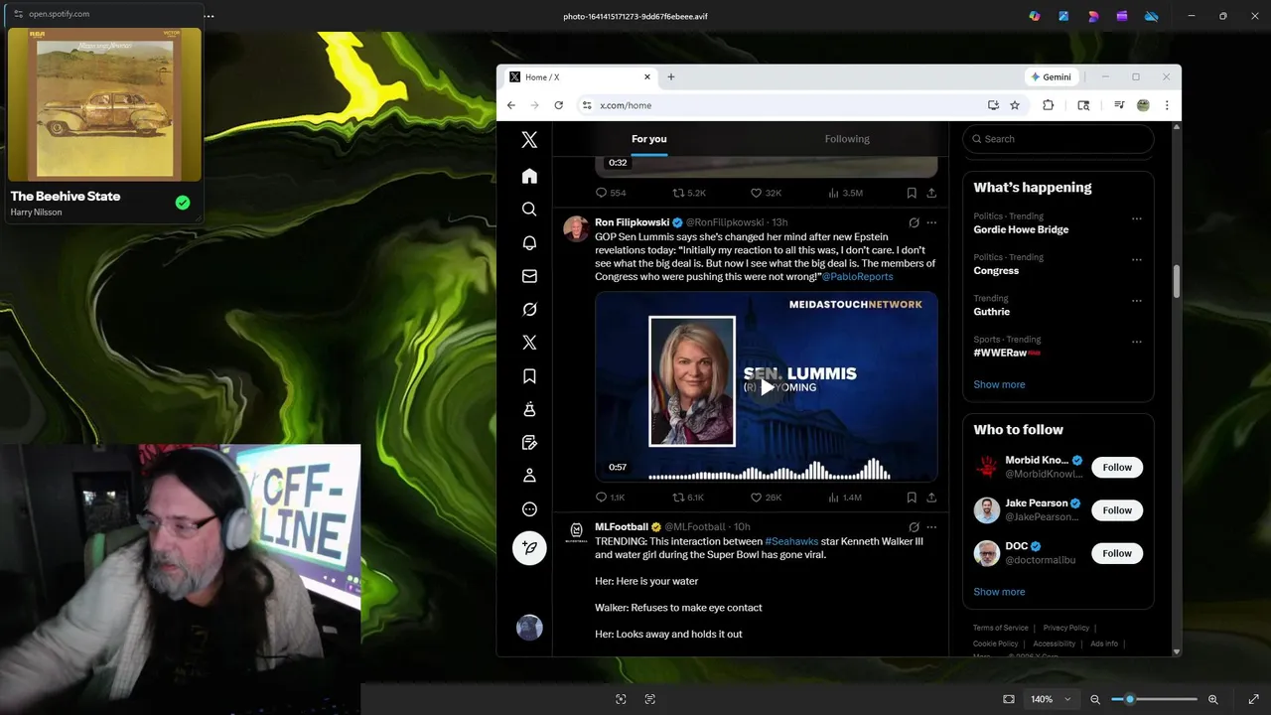Viewport: 1271px width, 715px height.
Task: Open Premium X icon in sidebar
Action: (x=529, y=343)
